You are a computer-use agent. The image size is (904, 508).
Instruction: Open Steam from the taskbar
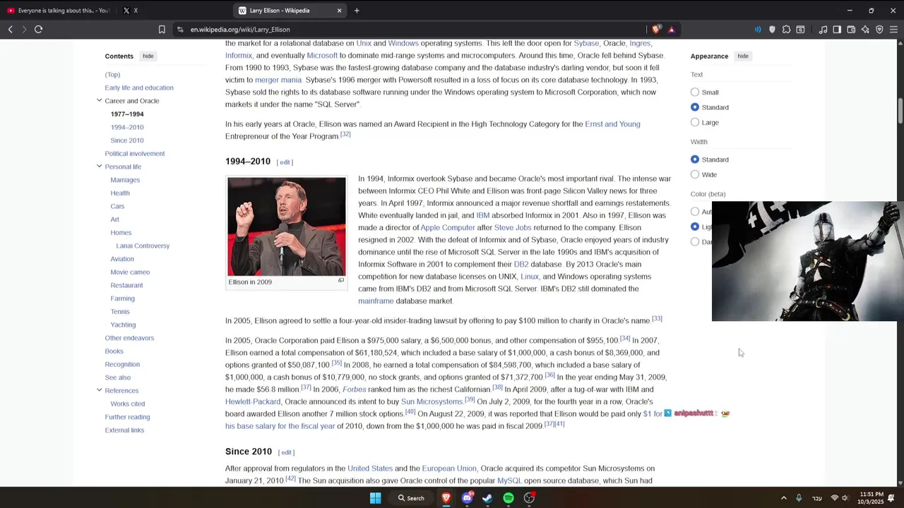[x=487, y=498]
